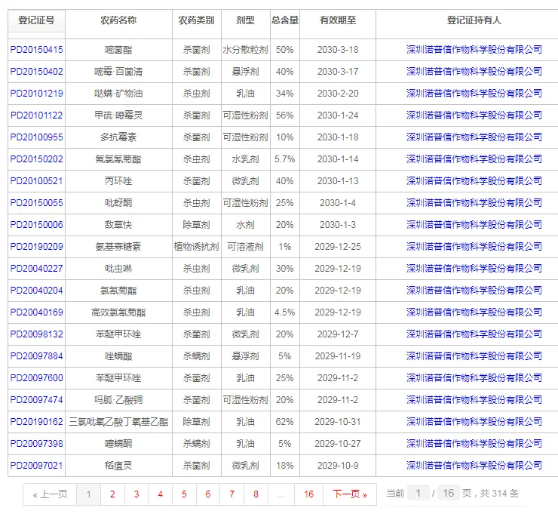558x514 pixels.
Task: Open registration link PD20101122
Action: click(37, 115)
